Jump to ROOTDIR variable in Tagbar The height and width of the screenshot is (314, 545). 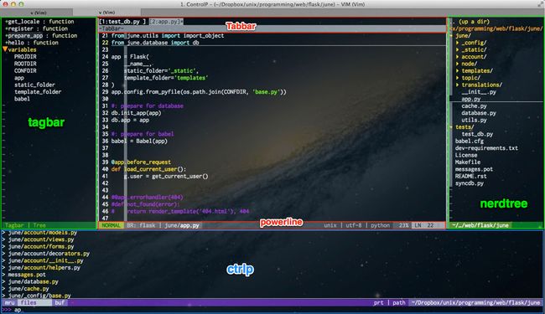25,64
